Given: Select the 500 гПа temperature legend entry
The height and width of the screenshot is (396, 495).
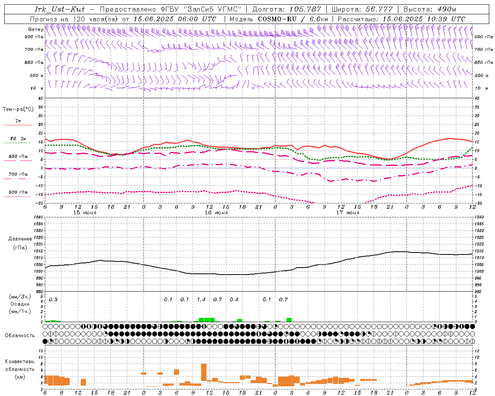Looking at the screenshot, I should pos(18,192).
